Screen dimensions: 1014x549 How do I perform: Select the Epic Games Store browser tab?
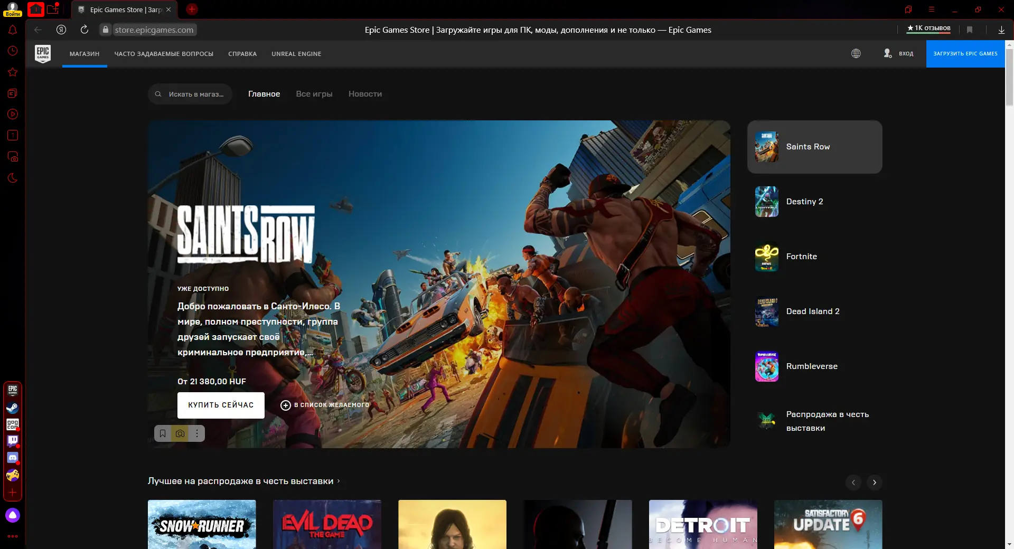[125, 10]
